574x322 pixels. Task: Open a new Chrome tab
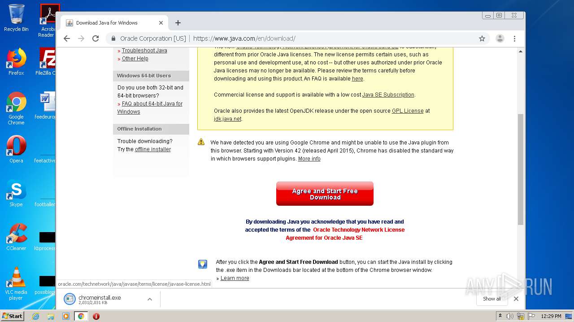click(178, 23)
